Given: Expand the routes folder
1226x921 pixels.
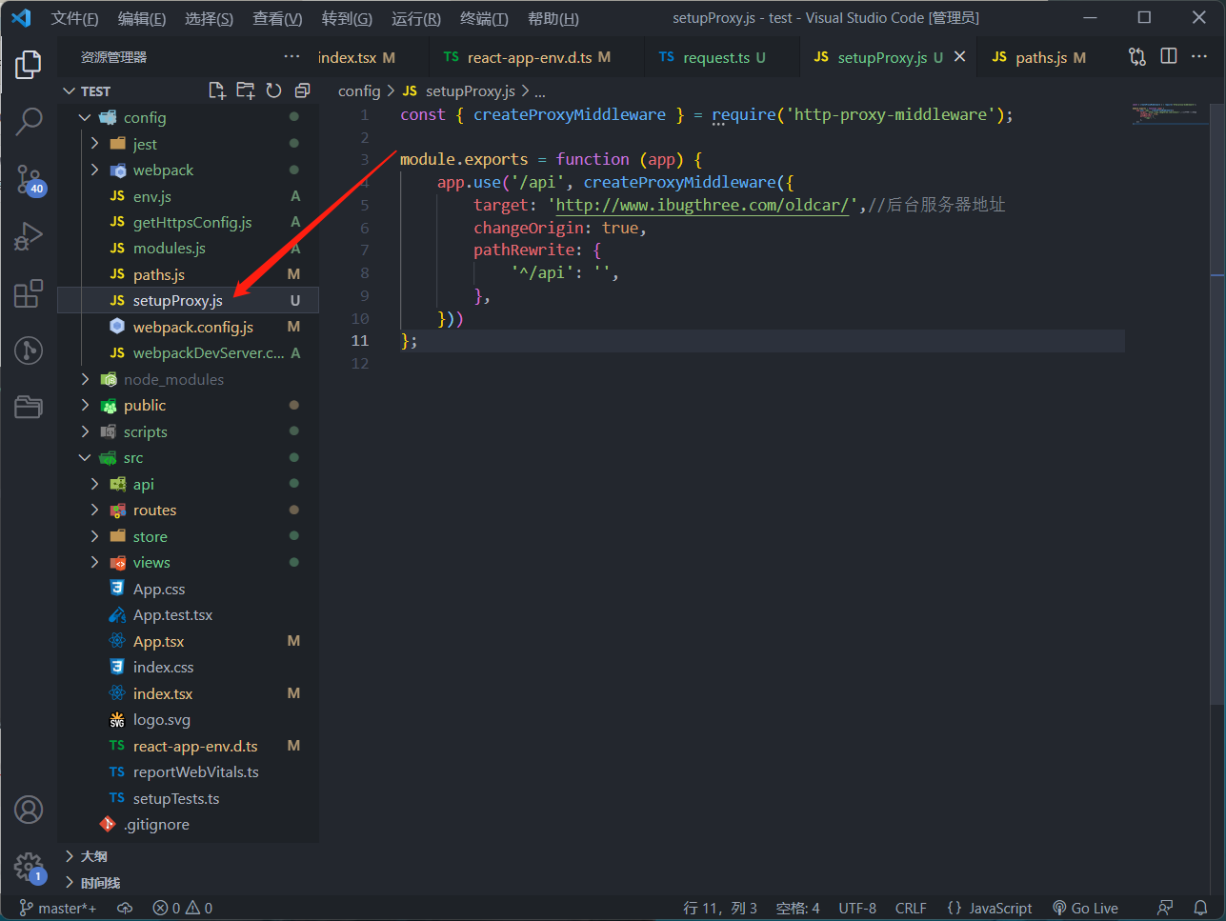Looking at the screenshot, I should coord(94,511).
